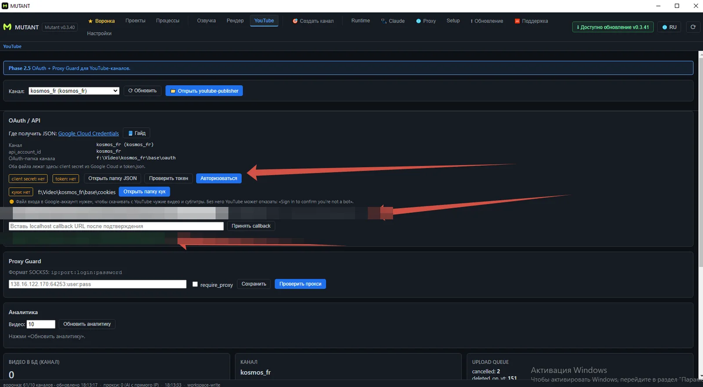Viewport: 703px width, 387px height.
Task: Click the circular reload icon beside RU
Action: (x=693, y=27)
